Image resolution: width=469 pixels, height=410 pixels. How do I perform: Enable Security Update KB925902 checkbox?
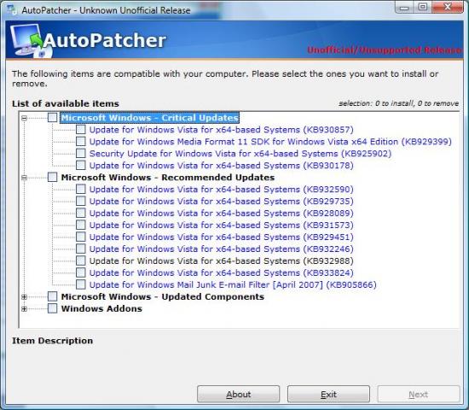click(x=80, y=154)
